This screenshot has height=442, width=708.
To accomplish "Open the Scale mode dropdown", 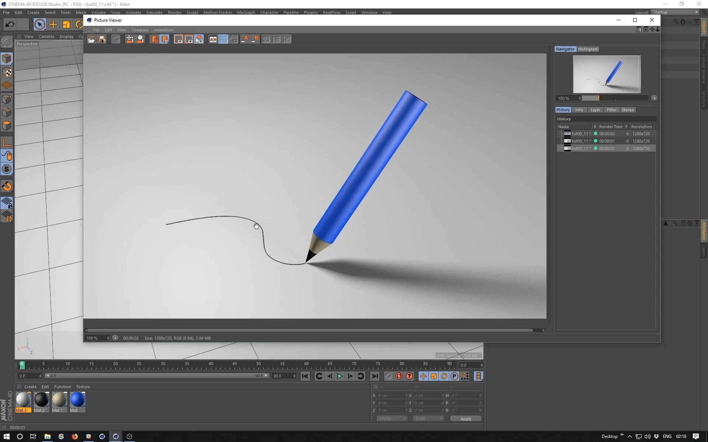I will pyautogui.click(x=428, y=418).
